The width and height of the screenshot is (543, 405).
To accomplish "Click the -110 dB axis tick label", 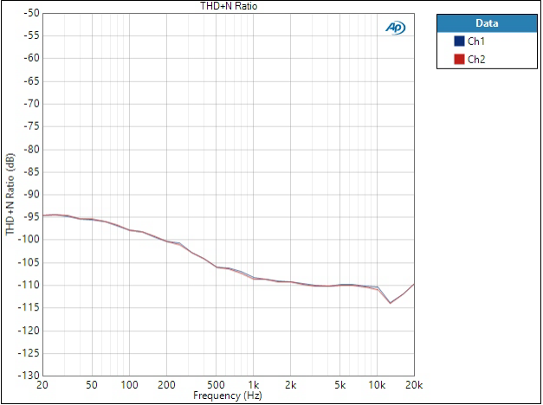I will point(29,285).
